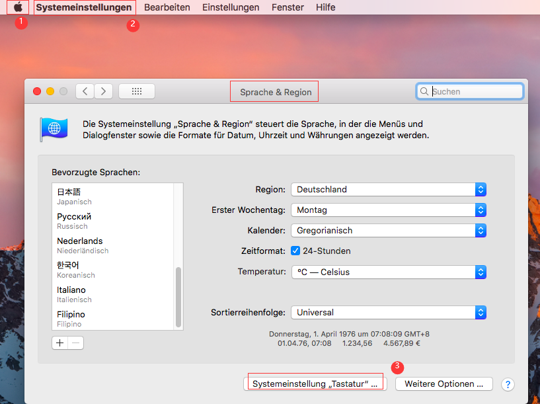Image resolution: width=540 pixels, height=404 pixels.
Task: Toggle the 24-Stunden Zeitformat checkbox
Action: (x=295, y=251)
